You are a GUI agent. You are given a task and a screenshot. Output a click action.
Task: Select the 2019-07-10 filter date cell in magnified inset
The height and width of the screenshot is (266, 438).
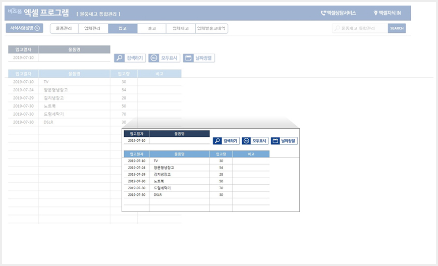tap(137, 140)
